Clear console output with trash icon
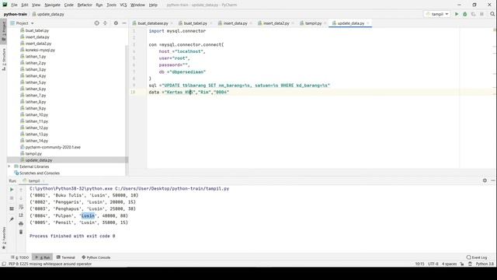497x280 pixels. (x=21, y=232)
